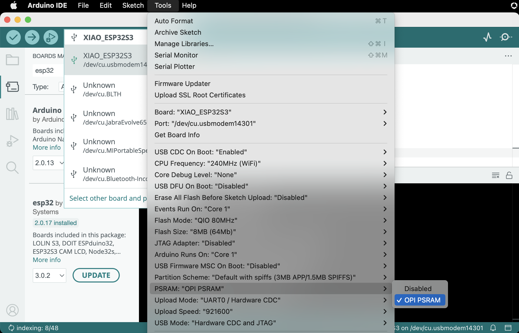Screen dimensions: 519x333
Task: Open the Edit menu
Action: [106, 5]
